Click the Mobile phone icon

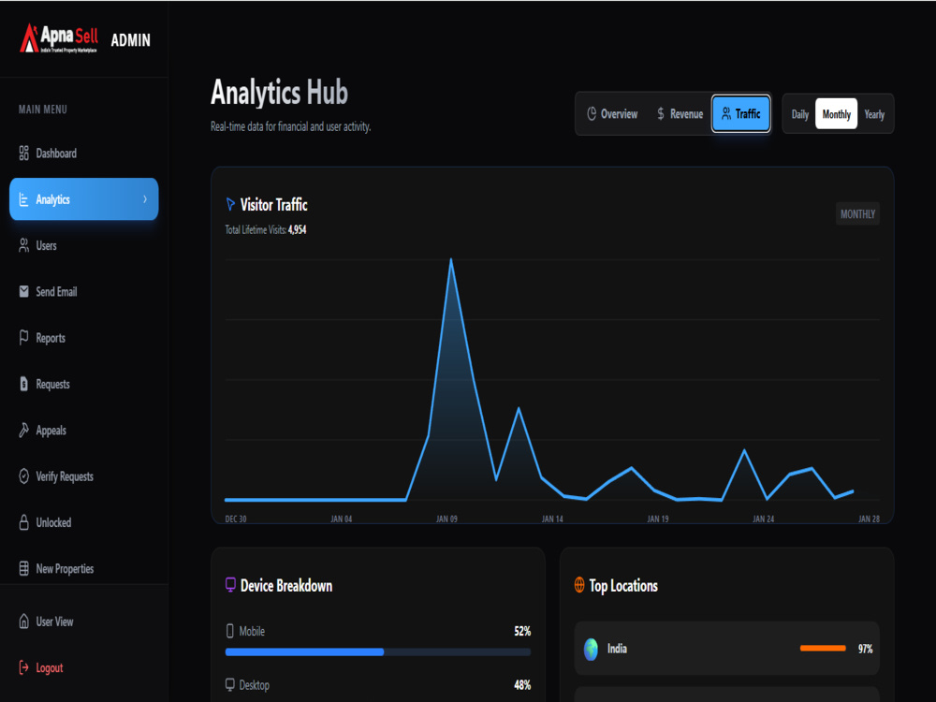pos(230,631)
